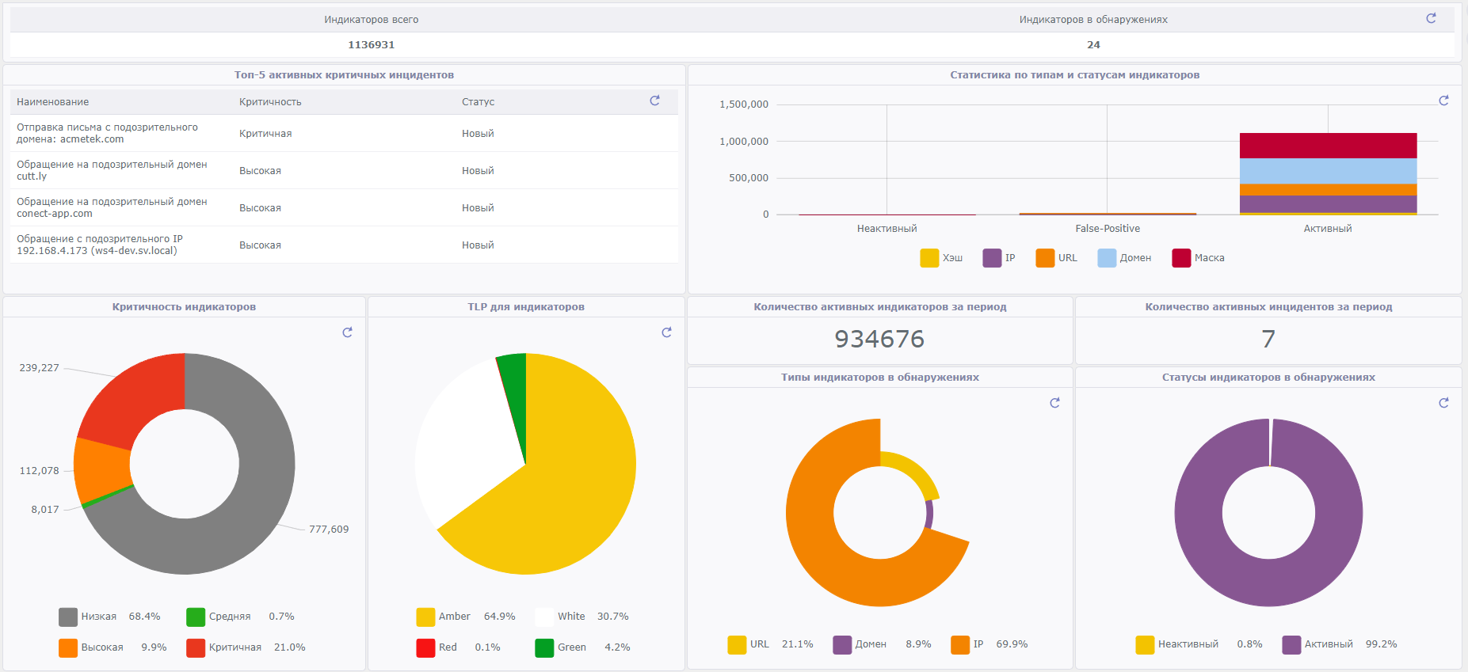The height and width of the screenshot is (672, 1468).
Task: Open the acmetek.com suspicious email incident
Action: click(107, 133)
